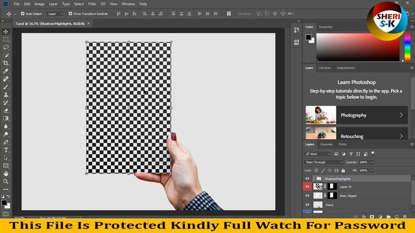Select the Horizontal Type tool

point(6,150)
